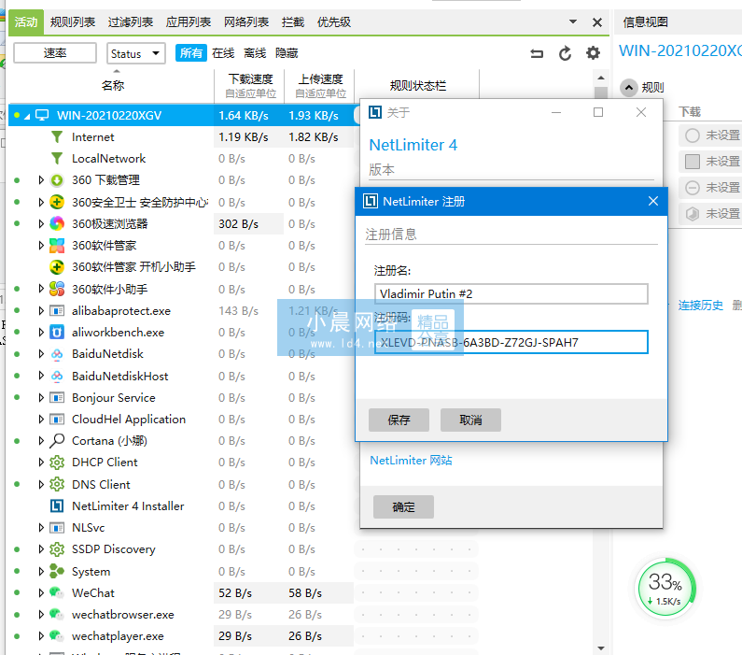Viewport: 742px width, 655px height.
Task: Click the swap/return arrow icon in toolbar
Action: click(537, 53)
